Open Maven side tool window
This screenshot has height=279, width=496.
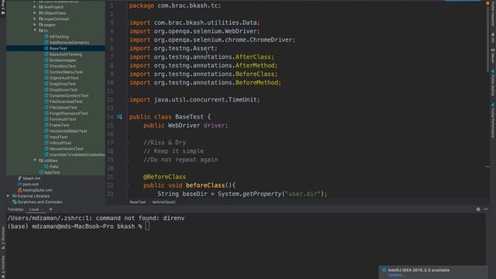click(x=493, y=56)
